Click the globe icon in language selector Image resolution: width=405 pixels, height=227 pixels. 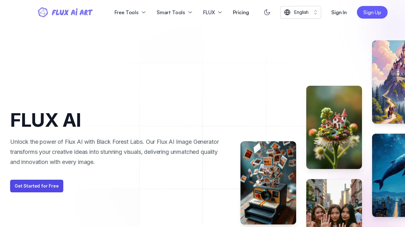[287, 12]
